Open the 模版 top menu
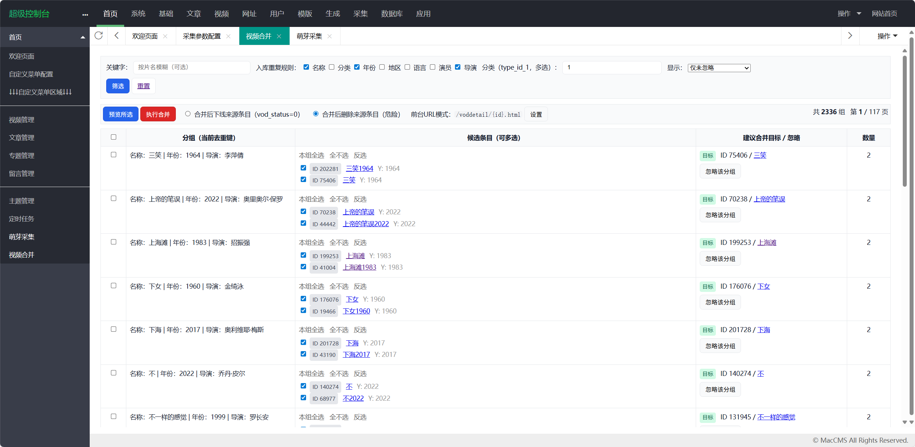The height and width of the screenshot is (447, 915). click(305, 14)
